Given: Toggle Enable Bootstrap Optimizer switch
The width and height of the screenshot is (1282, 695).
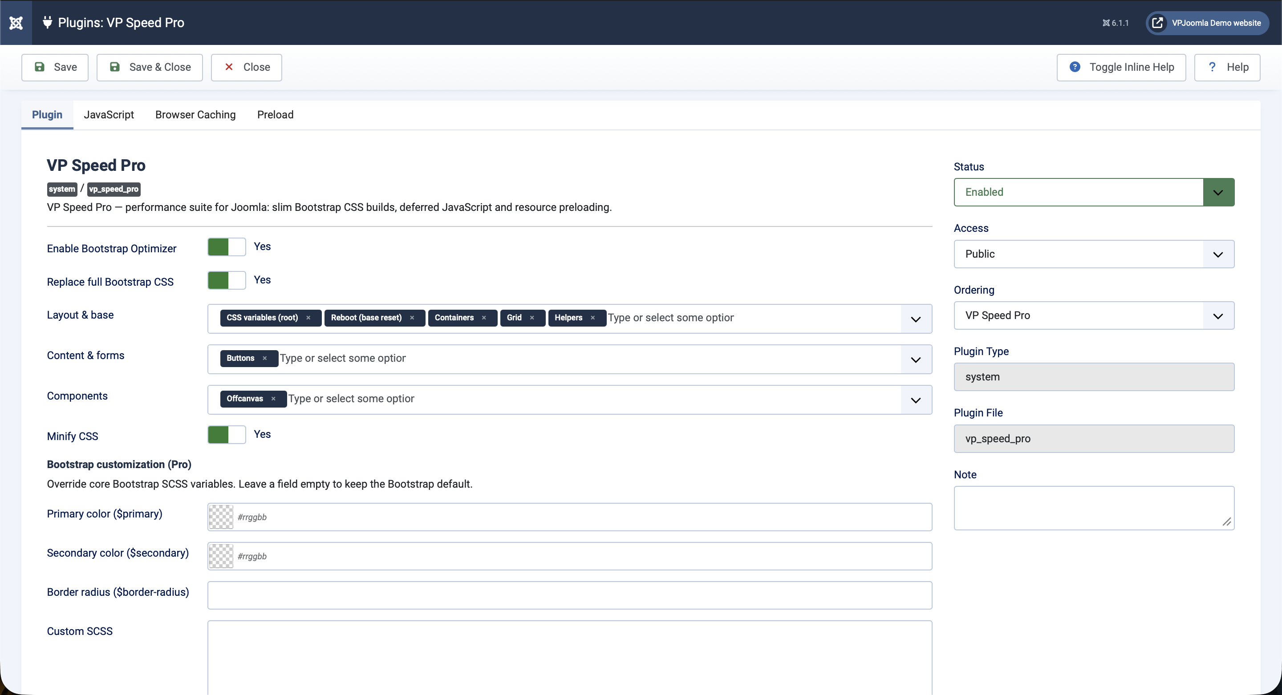Looking at the screenshot, I should point(227,247).
